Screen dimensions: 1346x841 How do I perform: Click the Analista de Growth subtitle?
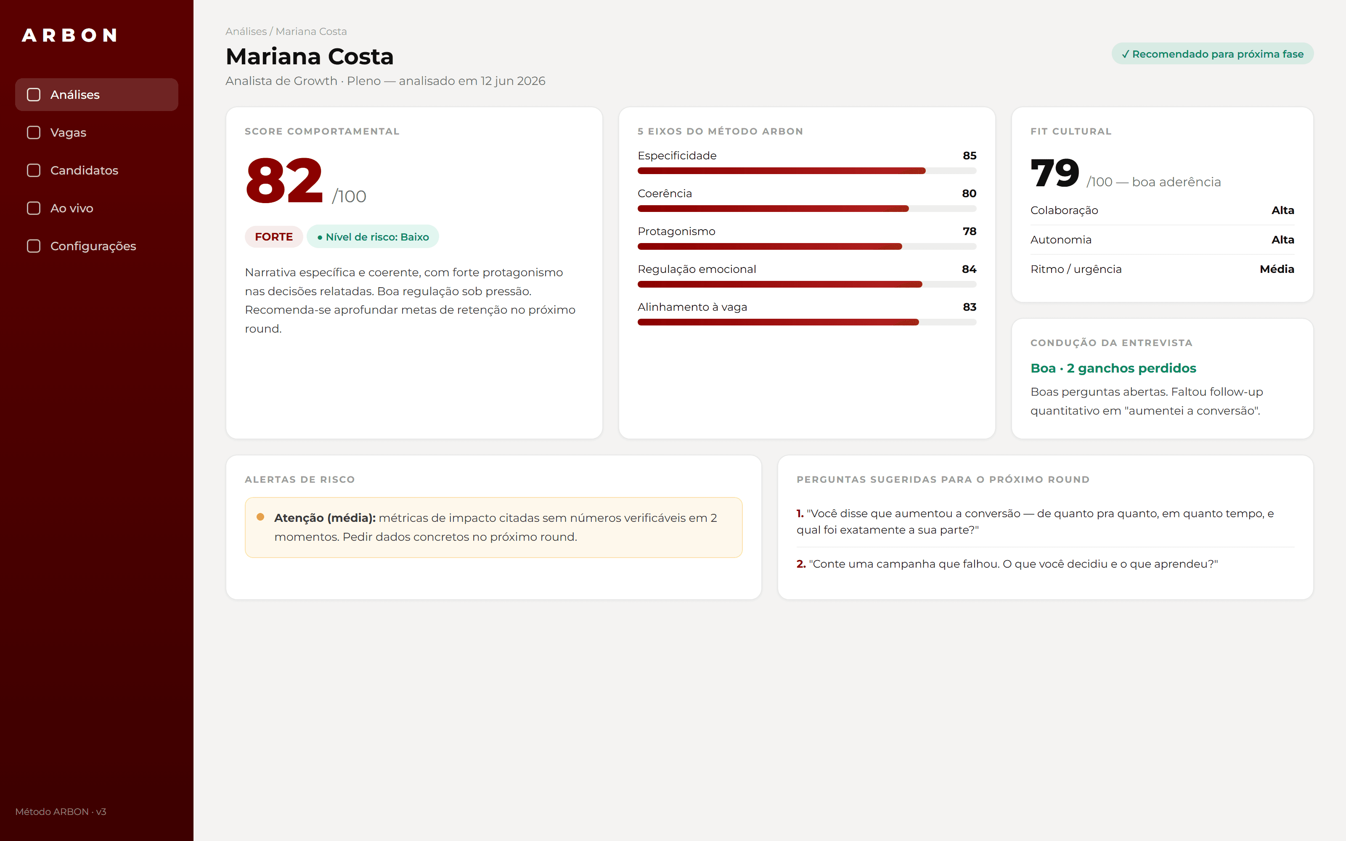pyautogui.click(x=385, y=81)
